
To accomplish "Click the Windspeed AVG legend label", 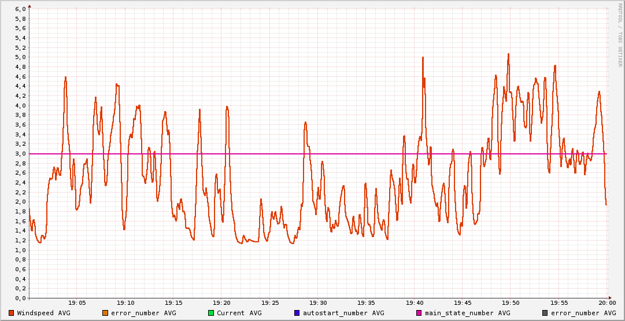I will [43, 313].
